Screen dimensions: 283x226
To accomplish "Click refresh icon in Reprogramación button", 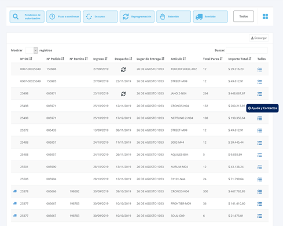I will tap(126, 17).
